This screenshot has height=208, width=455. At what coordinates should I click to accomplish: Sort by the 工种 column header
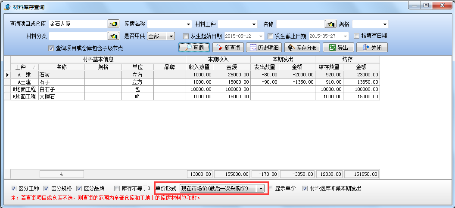pos(21,67)
